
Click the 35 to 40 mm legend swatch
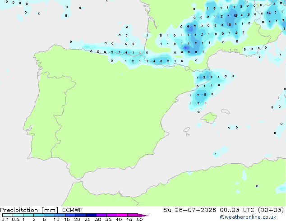[x=111, y=215]
